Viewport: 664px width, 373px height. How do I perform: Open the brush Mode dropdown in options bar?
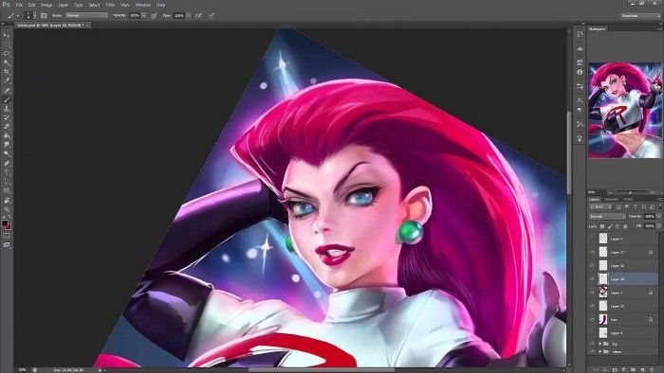point(87,16)
